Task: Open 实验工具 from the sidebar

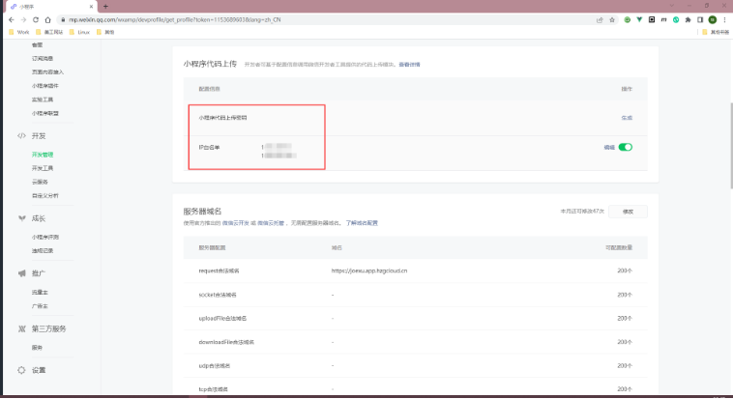Action: (x=43, y=100)
